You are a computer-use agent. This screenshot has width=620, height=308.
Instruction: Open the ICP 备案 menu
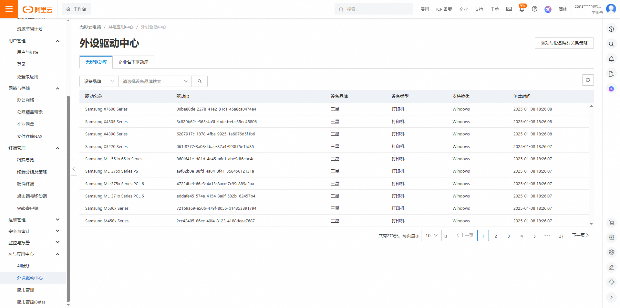click(x=444, y=9)
